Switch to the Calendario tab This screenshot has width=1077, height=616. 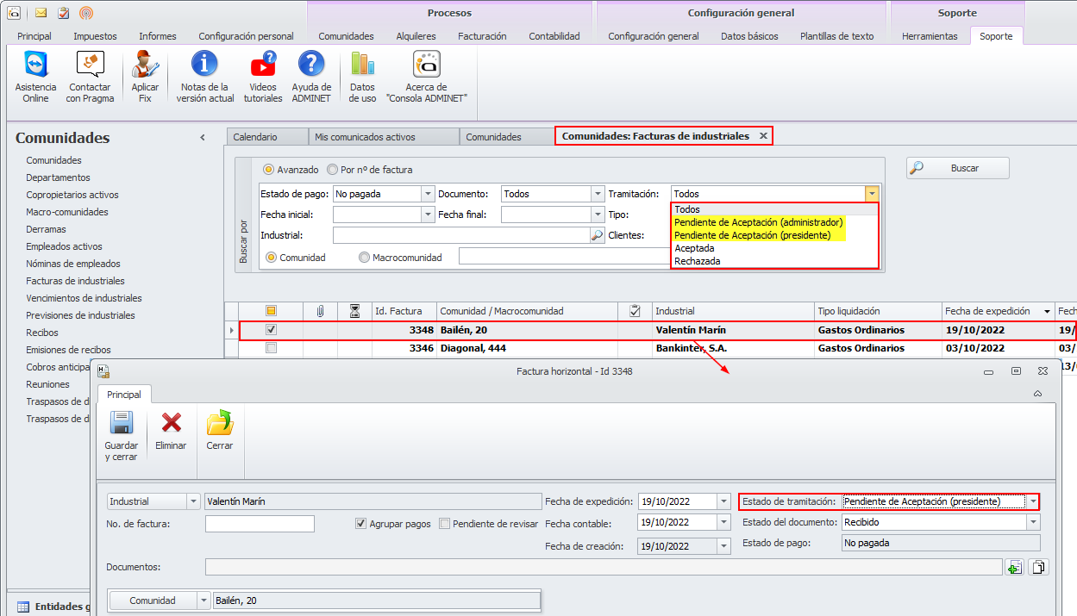point(255,137)
